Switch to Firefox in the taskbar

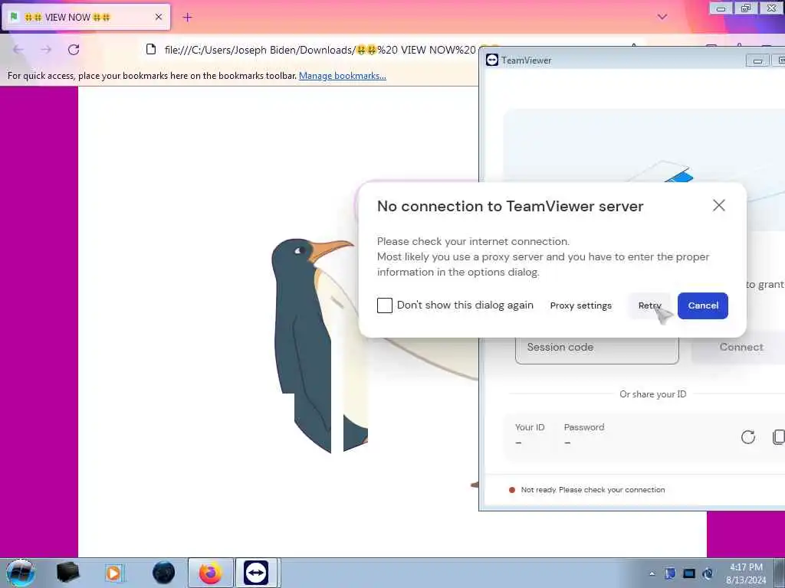[210, 573]
